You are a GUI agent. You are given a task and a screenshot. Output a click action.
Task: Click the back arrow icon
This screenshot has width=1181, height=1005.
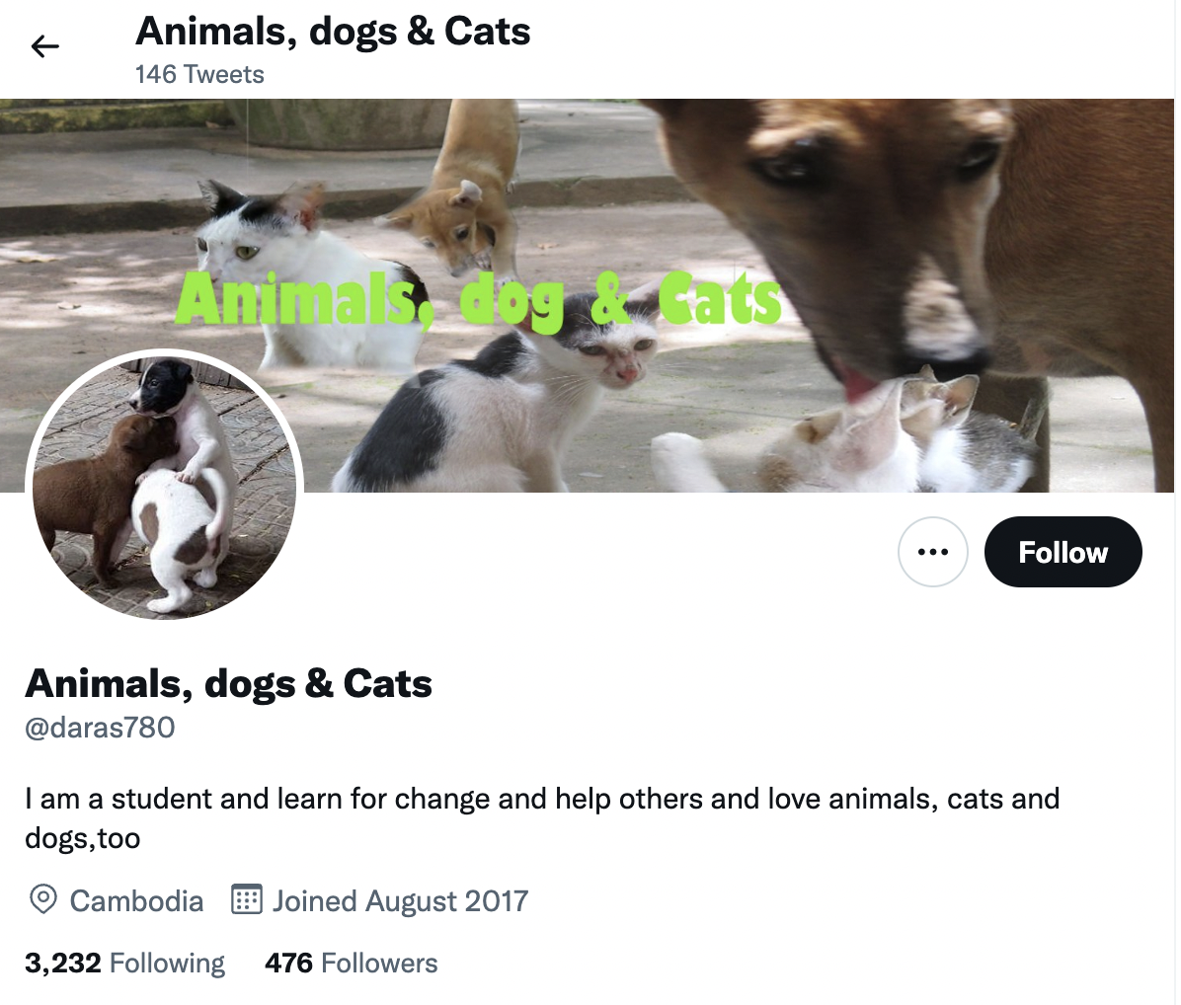(44, 46)
